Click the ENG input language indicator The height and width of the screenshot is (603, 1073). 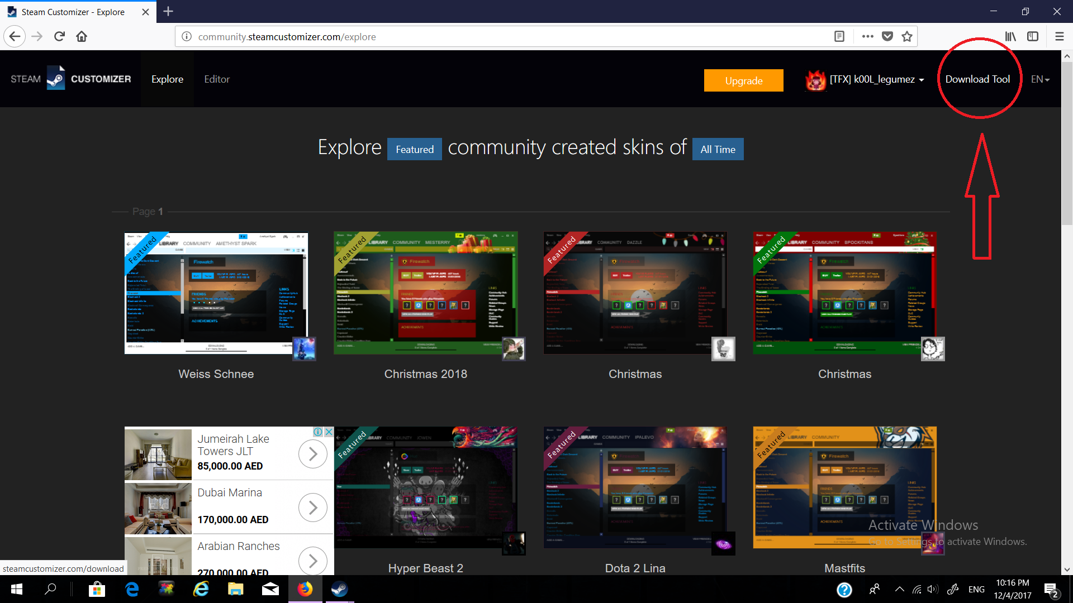point(976,589)
